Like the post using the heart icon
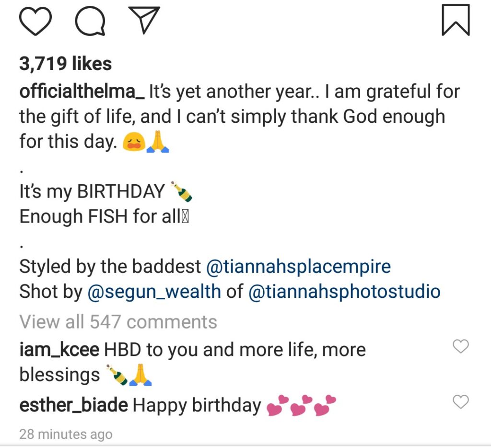The height and width of the screenshot is (447, 491). [36, 19]
